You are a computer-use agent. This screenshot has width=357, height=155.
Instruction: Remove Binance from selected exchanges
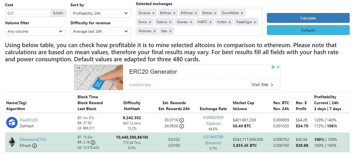(154, 13)
